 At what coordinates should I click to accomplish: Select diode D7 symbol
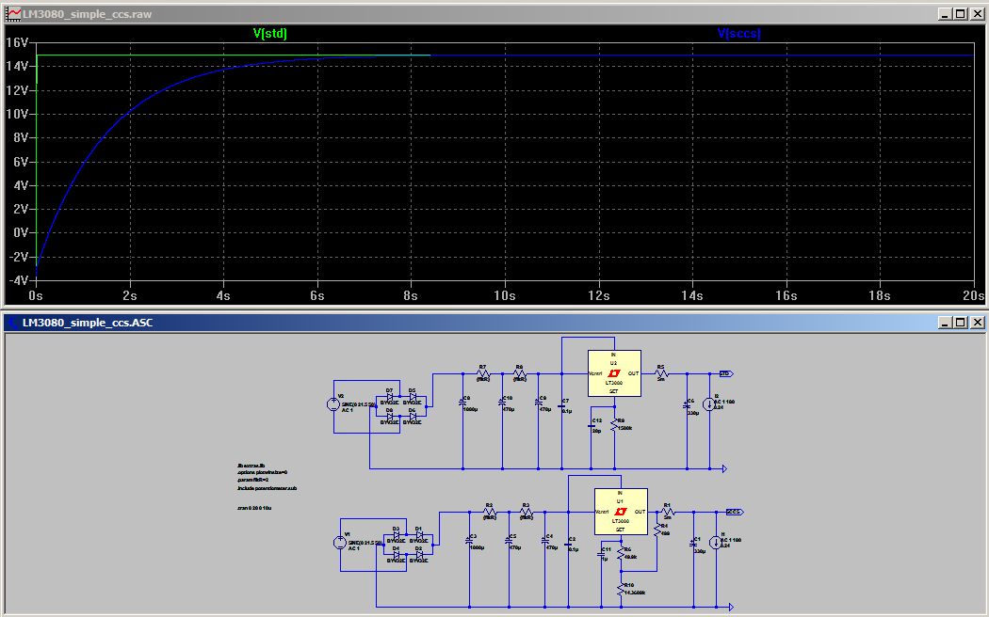[x=389, y=397]
